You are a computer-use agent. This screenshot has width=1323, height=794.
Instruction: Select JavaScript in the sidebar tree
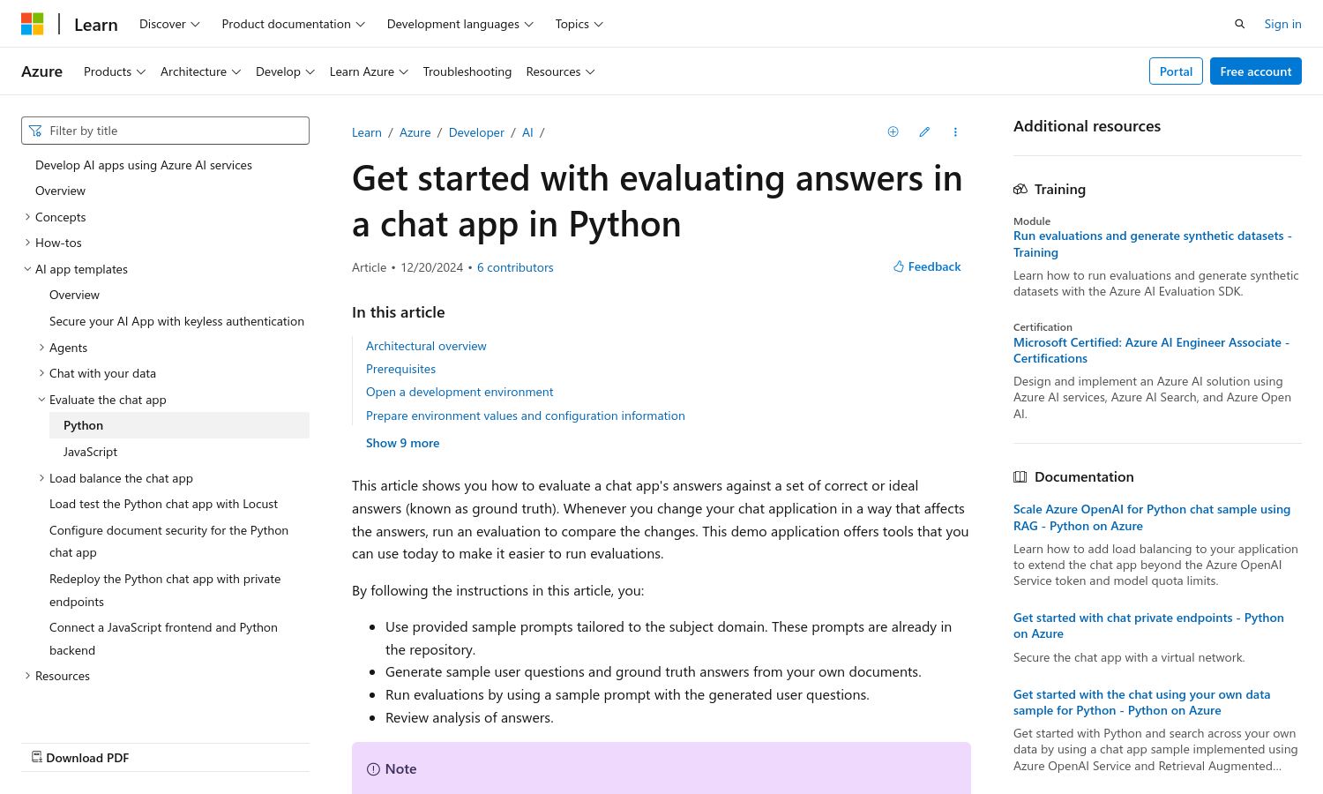point(90,452)
